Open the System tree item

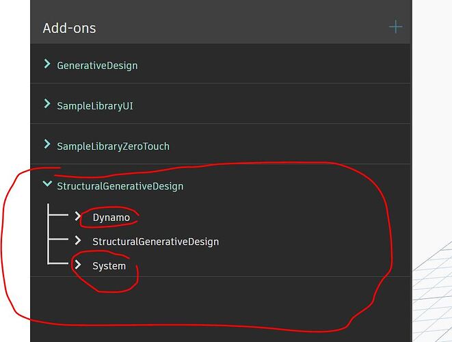pyautogui.click(x=109, y=266)
